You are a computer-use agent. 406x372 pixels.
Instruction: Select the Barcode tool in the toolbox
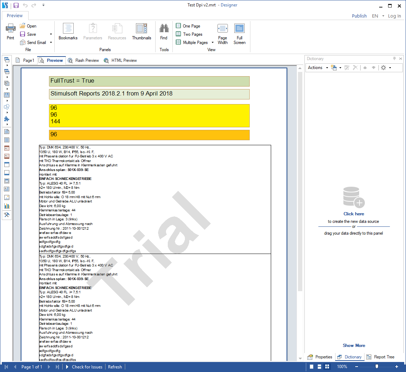point(7,95)
